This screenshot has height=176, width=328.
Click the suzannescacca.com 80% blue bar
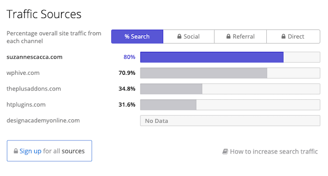point(212,57)
